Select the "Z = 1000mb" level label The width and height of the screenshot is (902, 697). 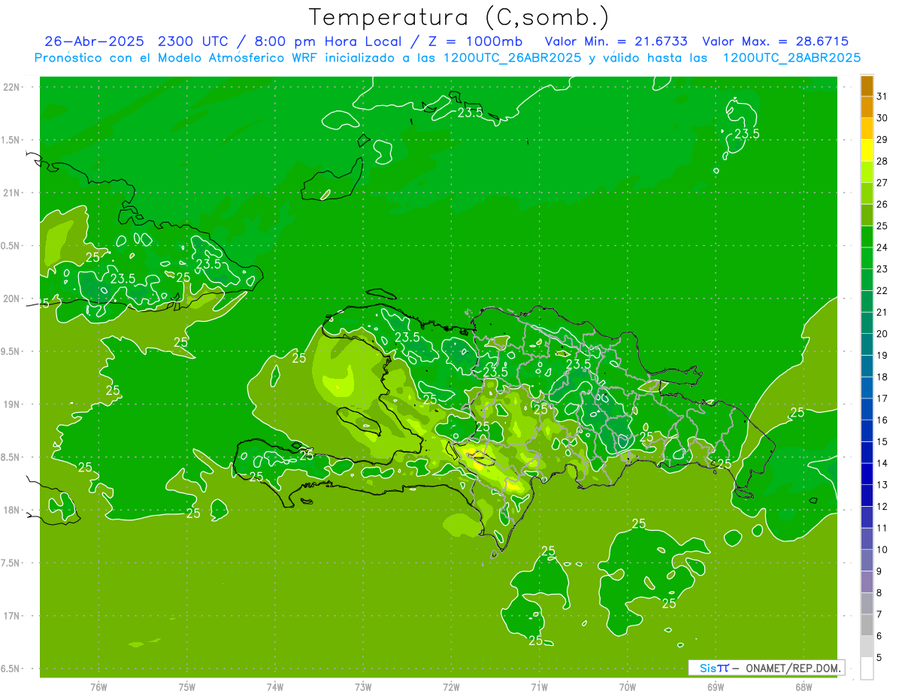point(477,41)
